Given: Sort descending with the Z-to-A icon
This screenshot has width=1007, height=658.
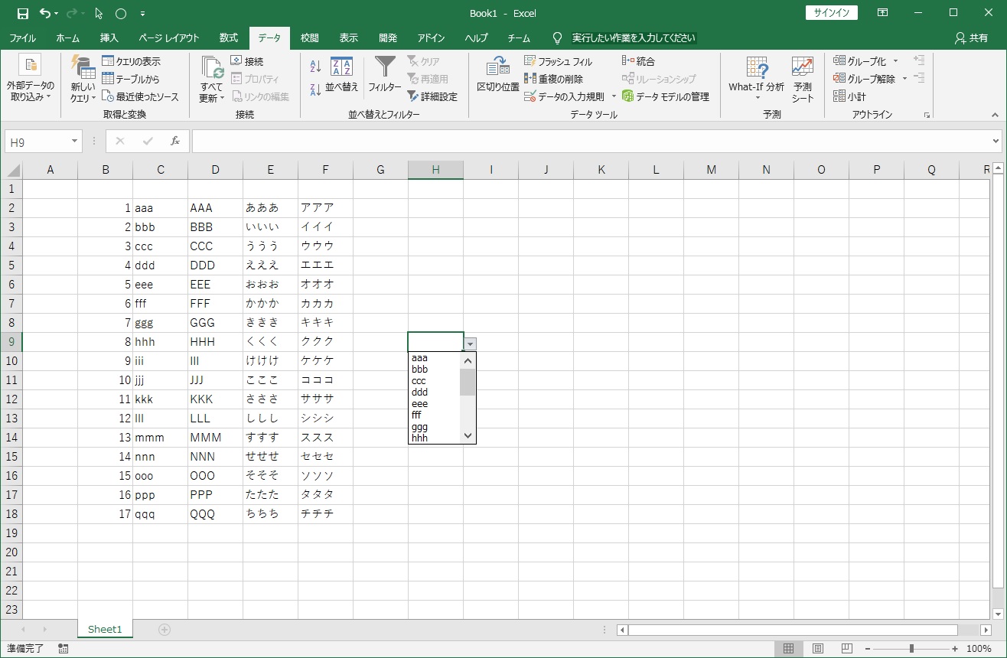Looking at the screenshot, I should [316, 90].
